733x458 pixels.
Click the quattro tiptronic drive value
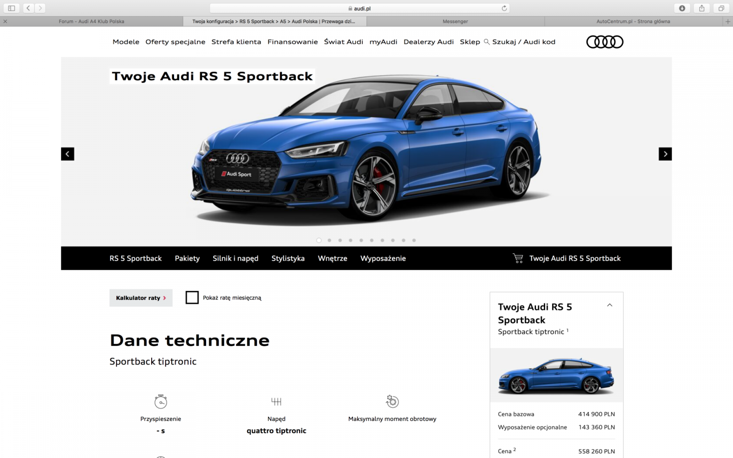(x=276, y=431)
